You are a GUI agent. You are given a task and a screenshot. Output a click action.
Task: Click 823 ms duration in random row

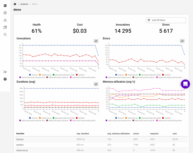point(80,145)
